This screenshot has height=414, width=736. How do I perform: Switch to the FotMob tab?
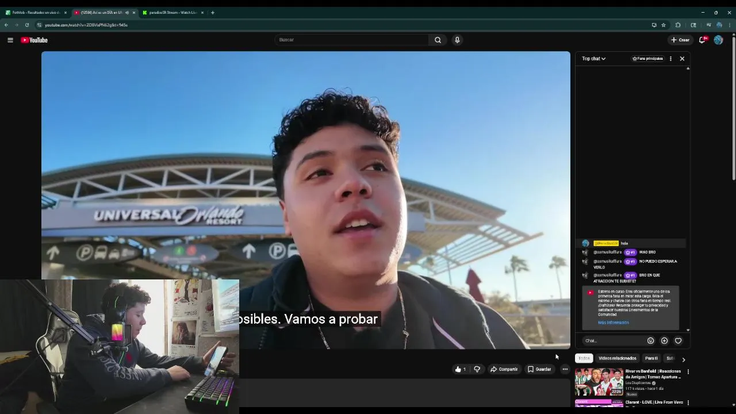36,12
